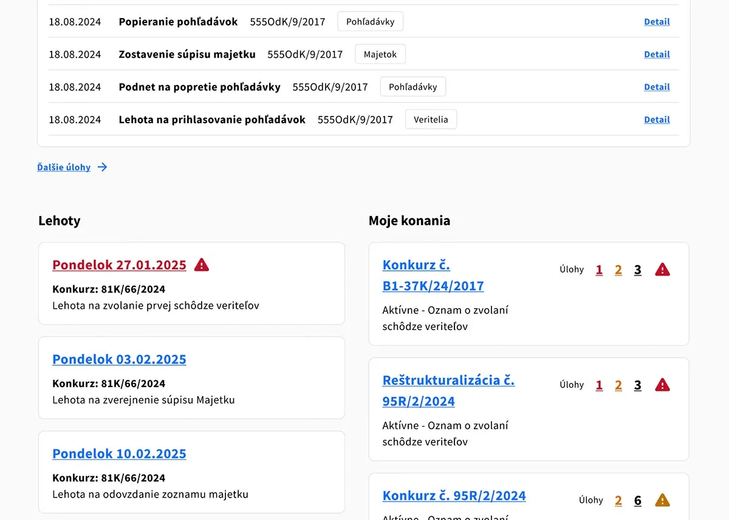
Task: Open the Ďalšie úlohy link
Action: point(64,167)
